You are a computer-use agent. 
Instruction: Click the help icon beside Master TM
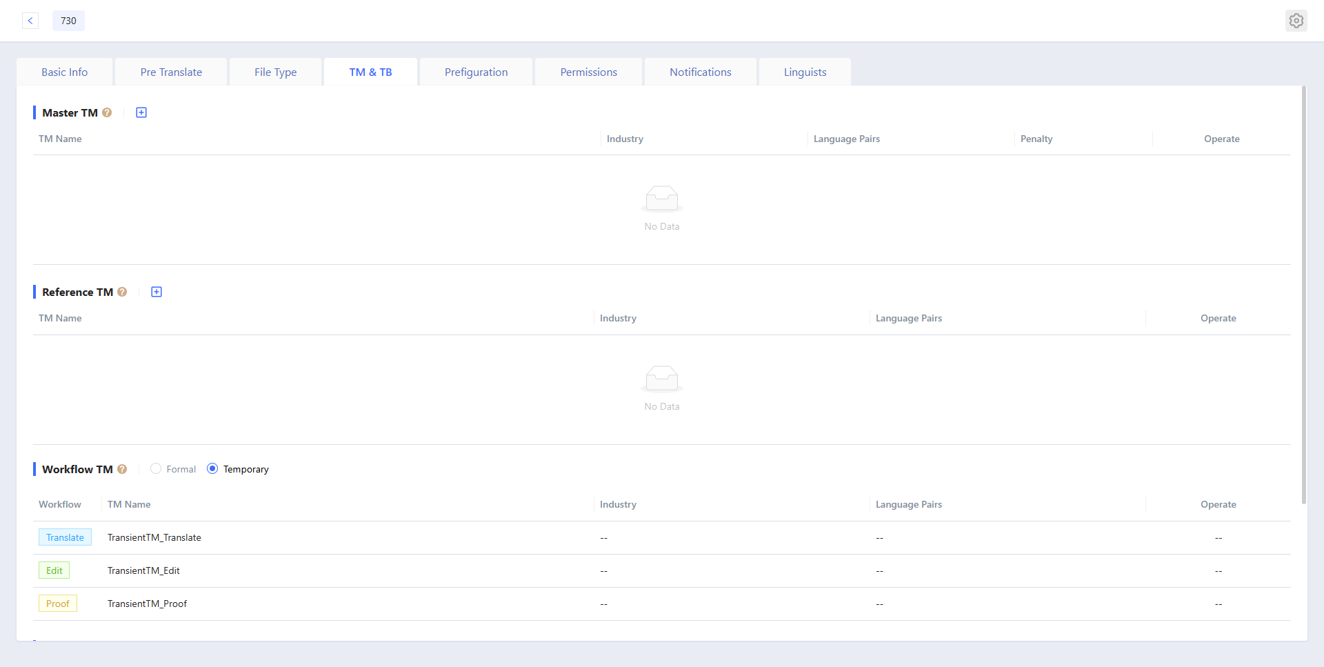tap(107, 112)
